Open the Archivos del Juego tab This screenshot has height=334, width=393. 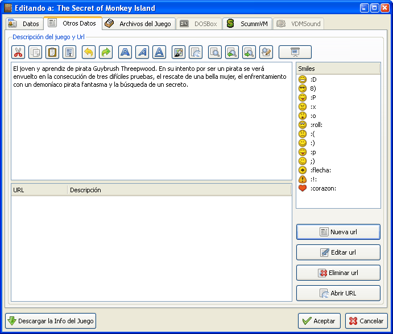(x=139, y=24)
